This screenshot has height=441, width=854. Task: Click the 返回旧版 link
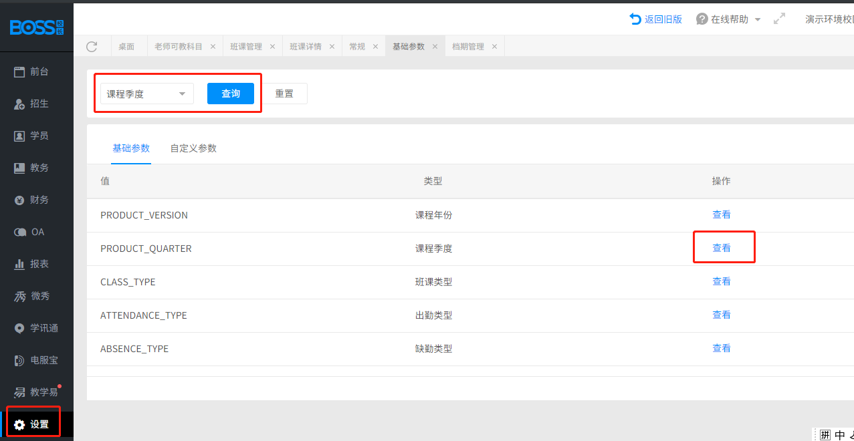coord(663,19)
